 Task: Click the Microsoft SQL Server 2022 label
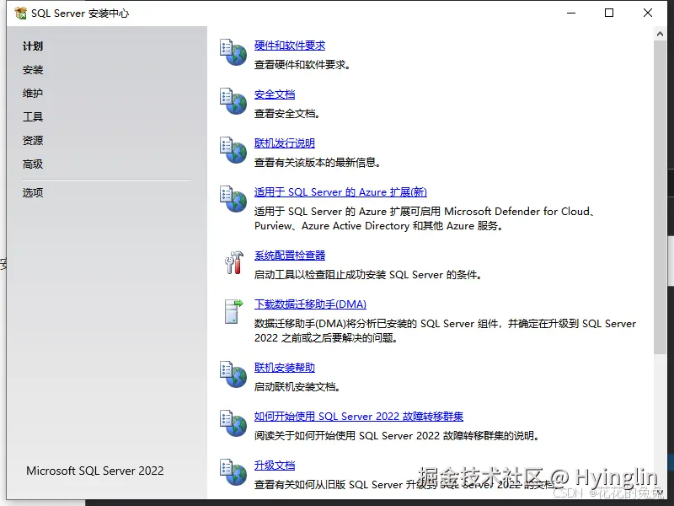(95, 471)
